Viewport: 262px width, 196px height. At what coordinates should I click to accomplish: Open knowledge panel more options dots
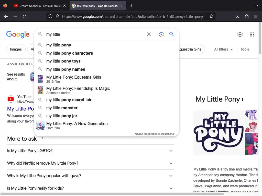point(243,100)
